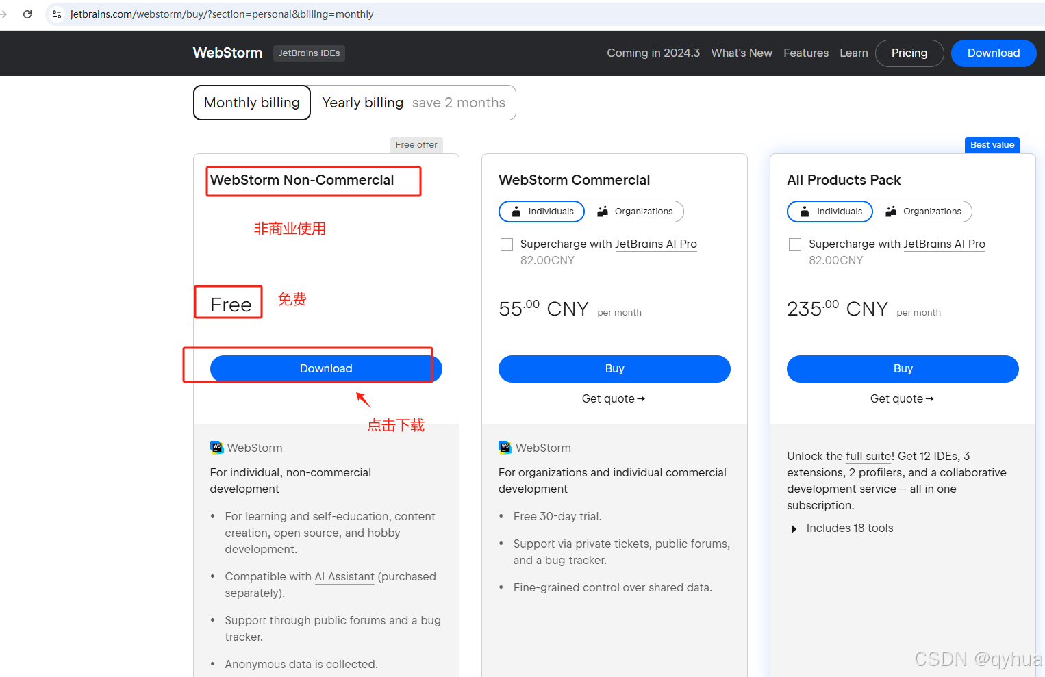This screenshot has height=677, width=1045.
Task: Open JetBrains AI Pro link in Commercial card
Action: tap(656, 244)
